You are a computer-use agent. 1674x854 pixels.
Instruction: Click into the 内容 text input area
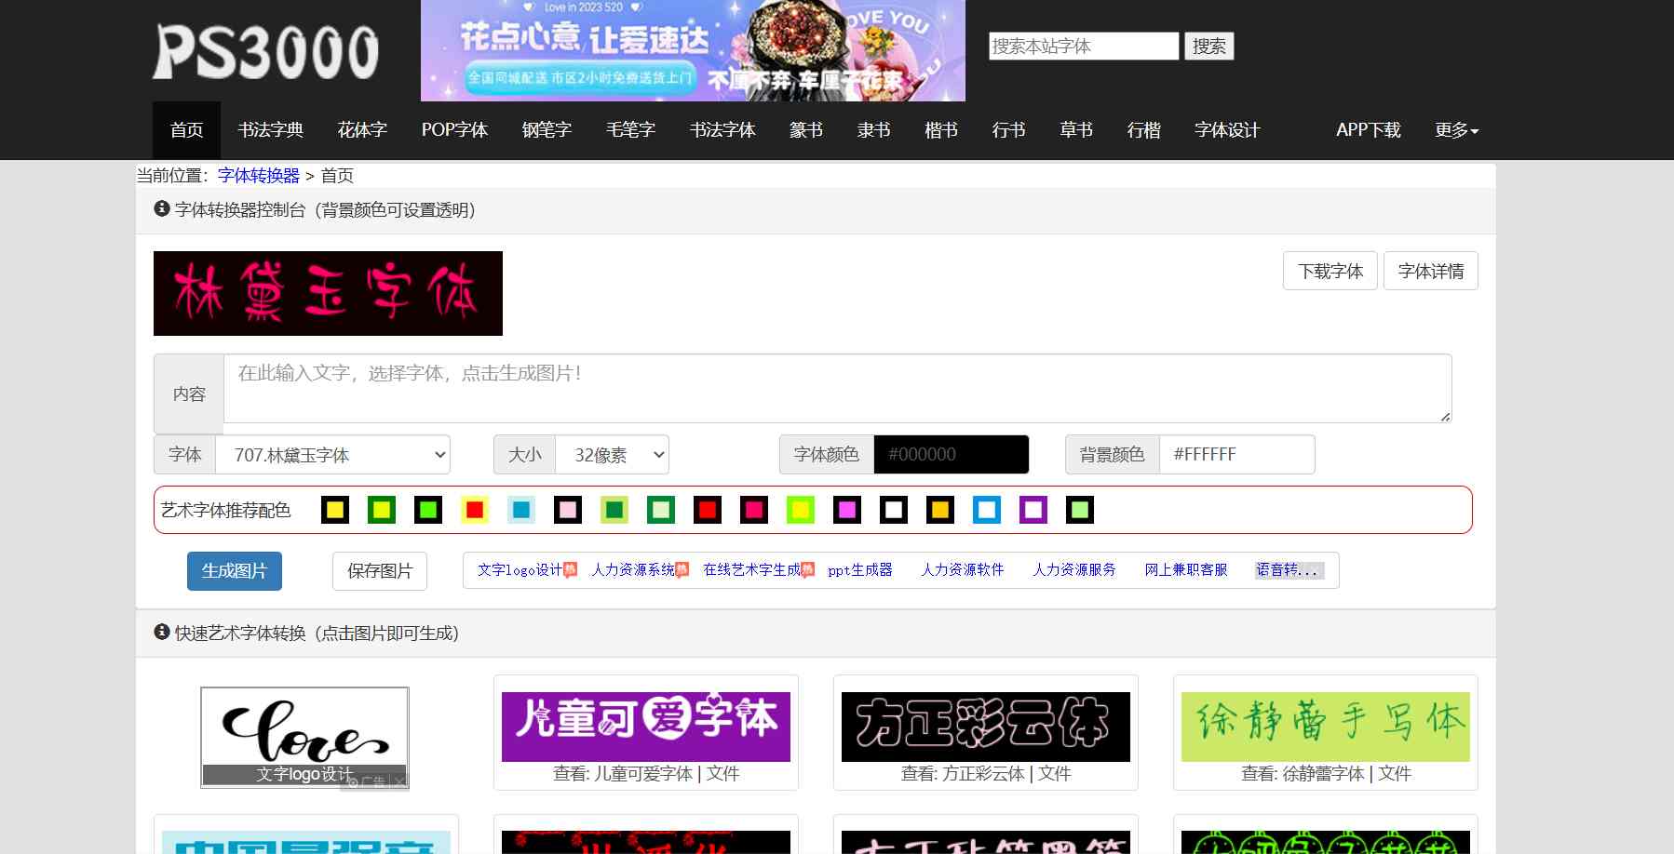[836, 388]
